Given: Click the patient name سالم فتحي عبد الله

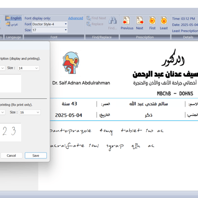Looking at the screenshot, I should [x=148, y=104].
